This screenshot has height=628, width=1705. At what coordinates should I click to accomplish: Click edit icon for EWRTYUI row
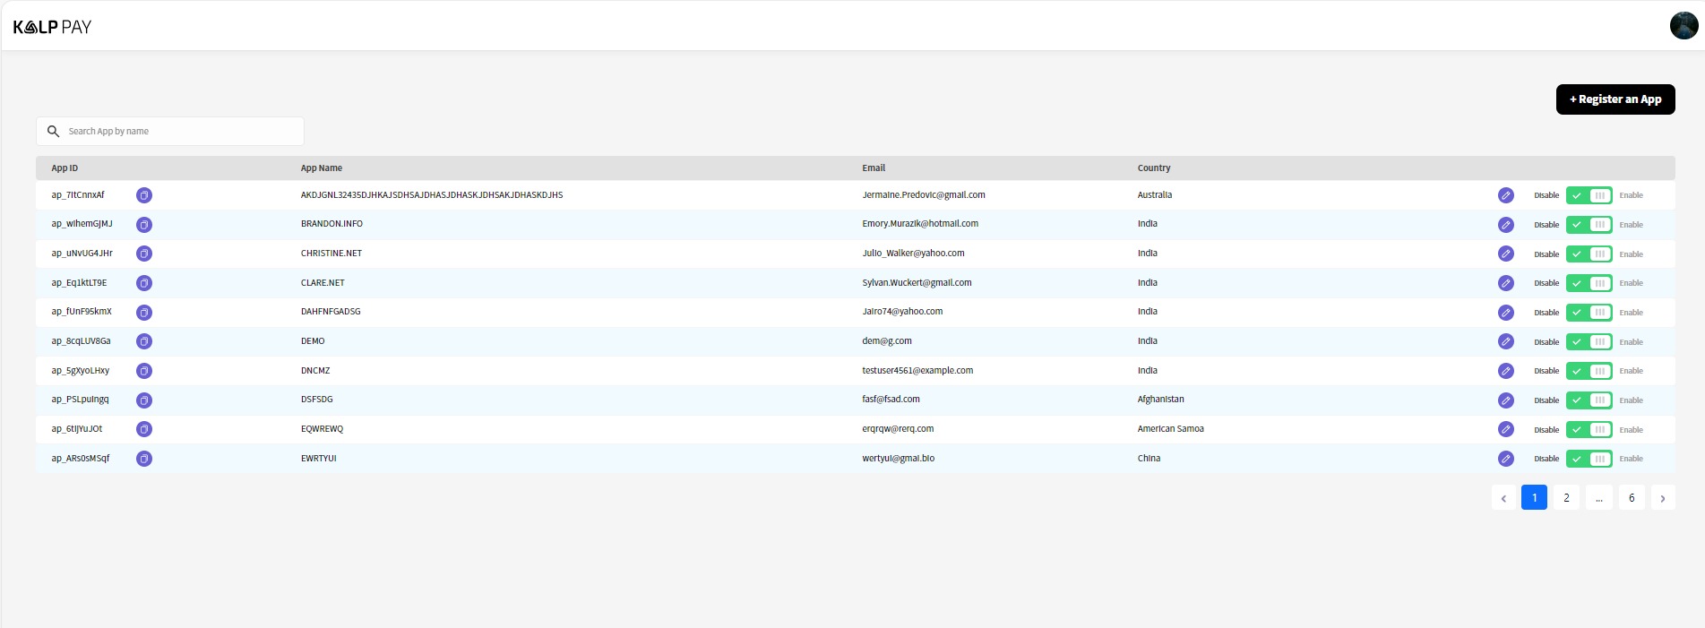(1505, 459)
